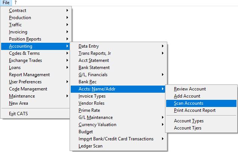Expand Trans Reports, Jr submenu
The image size is (238, 152).
(118, 53)
